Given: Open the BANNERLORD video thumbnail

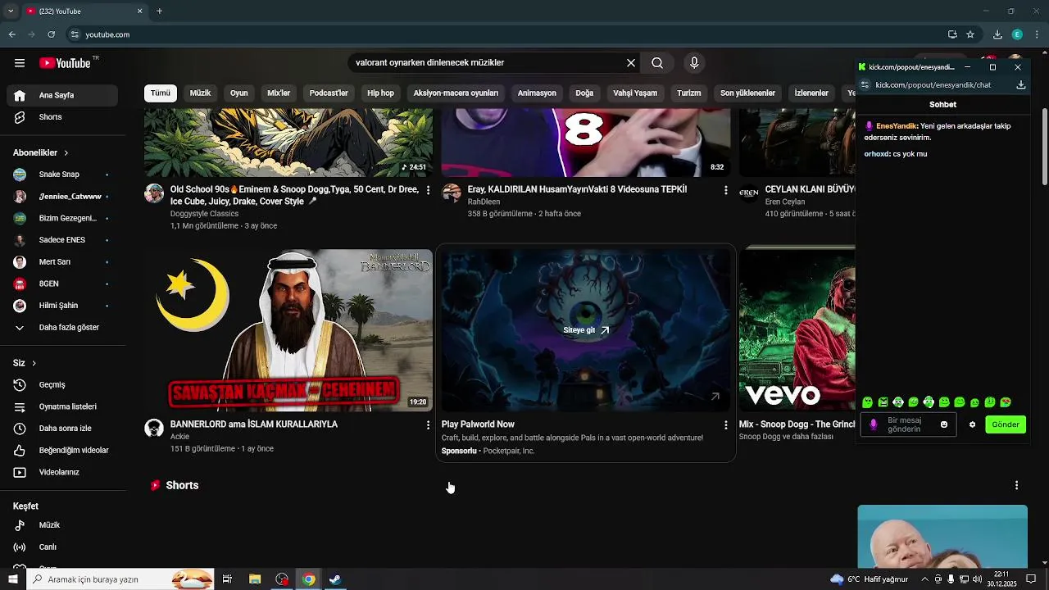Looking at the screenshot, I should [288, 330].
